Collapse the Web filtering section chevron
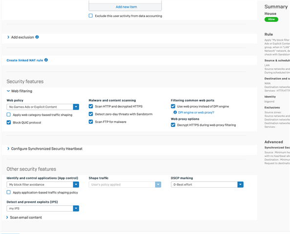 pos(8,91)
